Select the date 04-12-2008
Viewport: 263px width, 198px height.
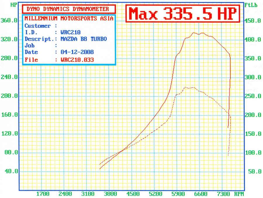(77, 52)
